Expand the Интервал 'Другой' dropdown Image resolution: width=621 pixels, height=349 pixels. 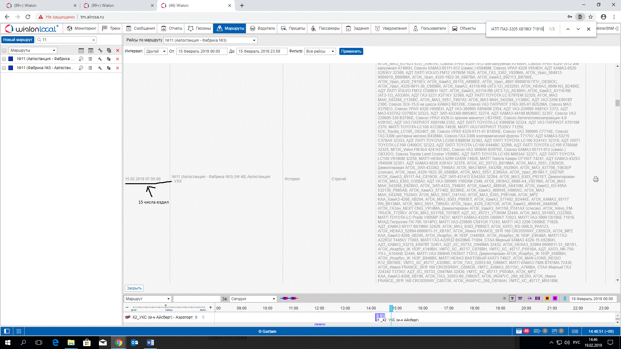point(156,51)
